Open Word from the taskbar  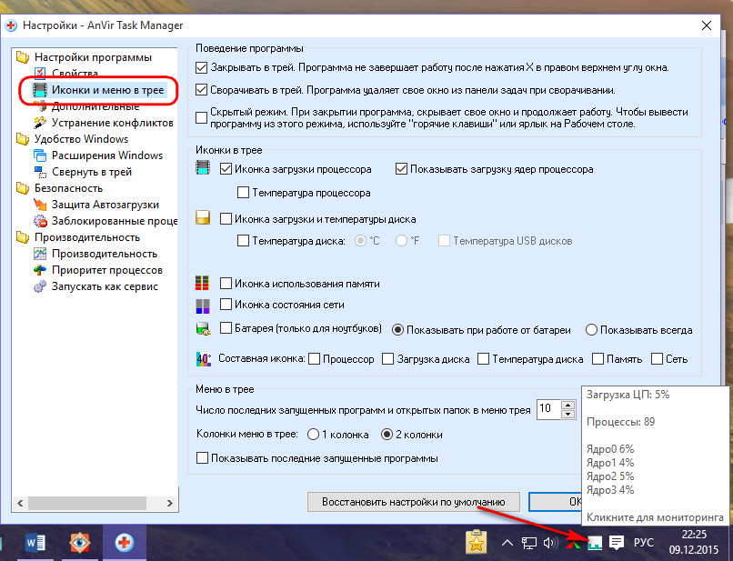[35, 543]
